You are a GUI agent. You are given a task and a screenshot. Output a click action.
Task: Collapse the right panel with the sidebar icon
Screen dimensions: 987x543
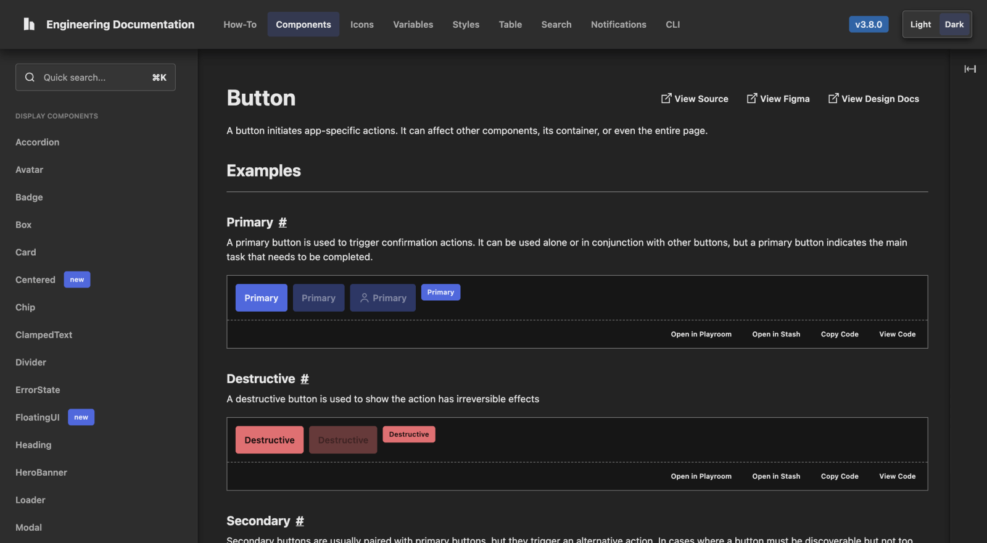click(970, 69)
